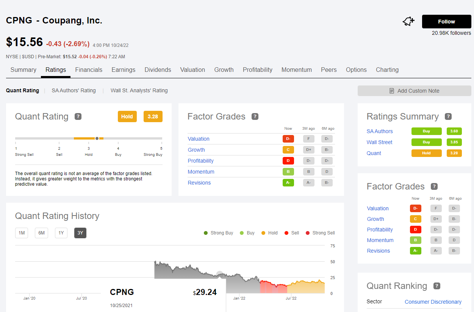
Task: Open Revisions link in sidebar Factor Grades
Action: point(379,251)
